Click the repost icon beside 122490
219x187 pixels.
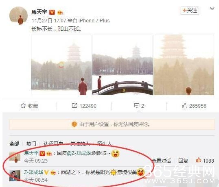pyautogui.click(x=74, y=106)
